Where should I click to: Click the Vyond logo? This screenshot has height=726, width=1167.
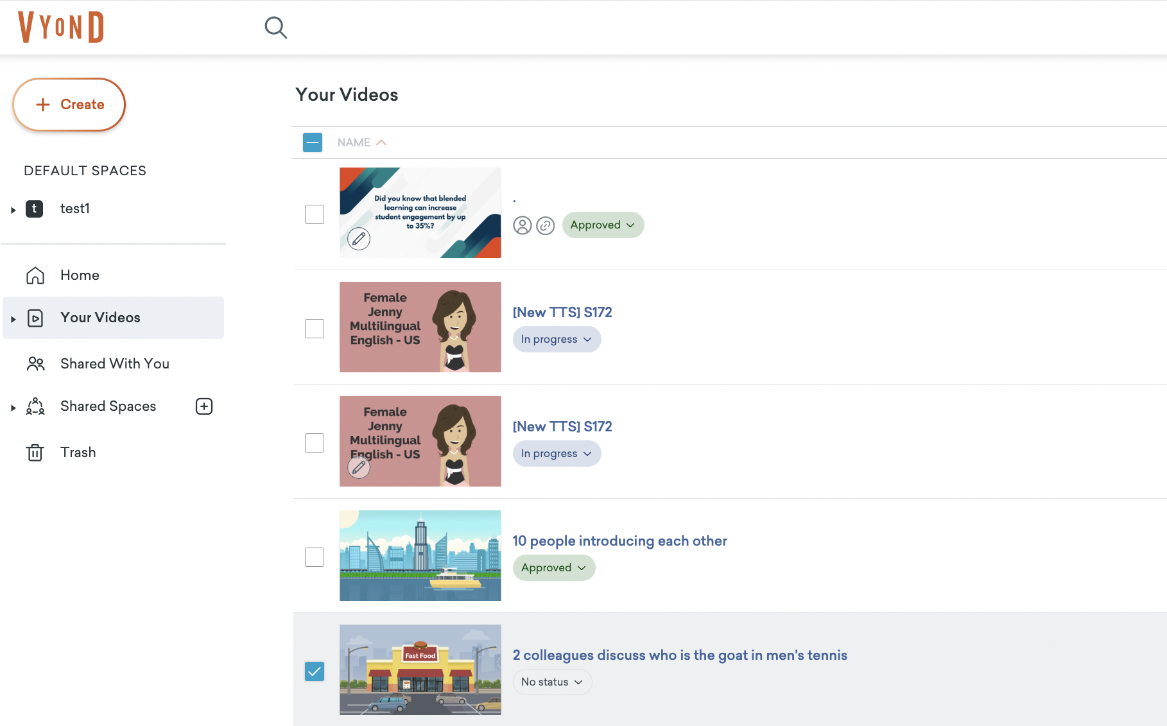pos(61,27)
